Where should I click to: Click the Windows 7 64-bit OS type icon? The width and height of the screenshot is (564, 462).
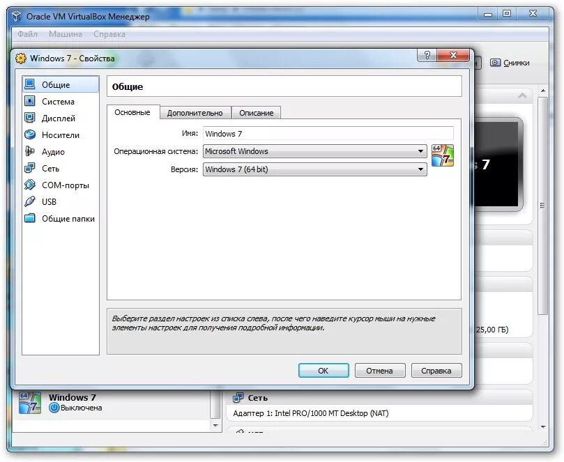point(443,155)
